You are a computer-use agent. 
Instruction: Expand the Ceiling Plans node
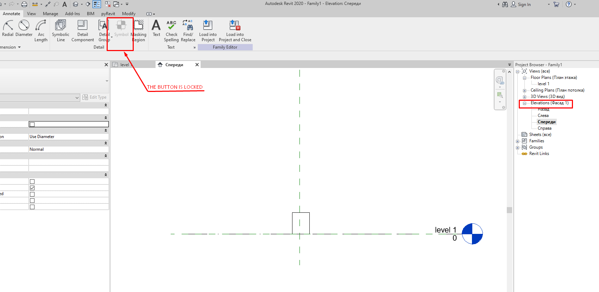pos(524,91)
